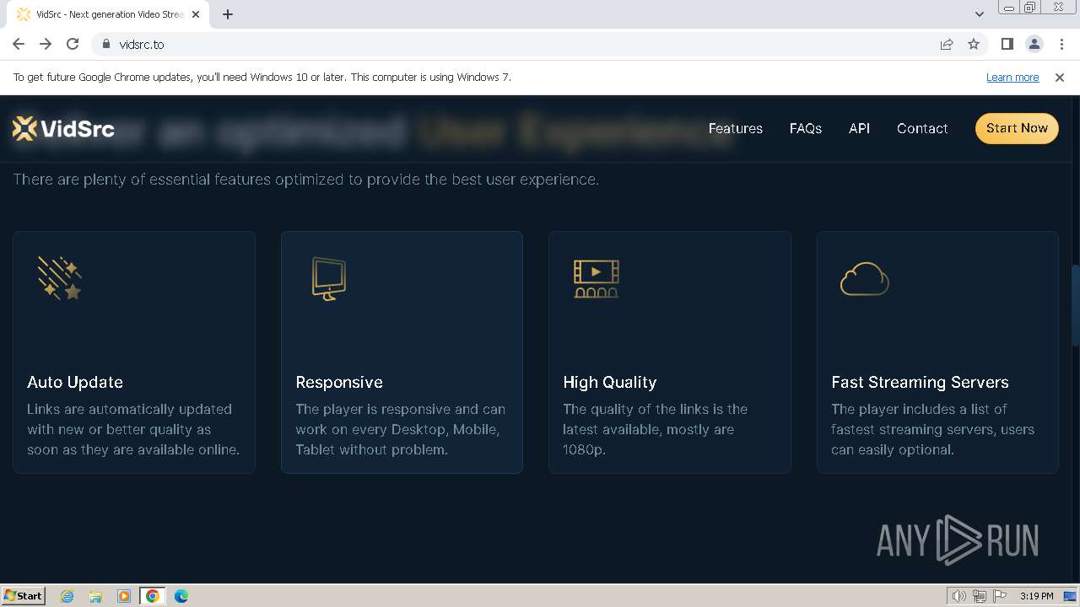
Task: Open Chrome profile avatar menu
Action: (x=1034, y=44)
